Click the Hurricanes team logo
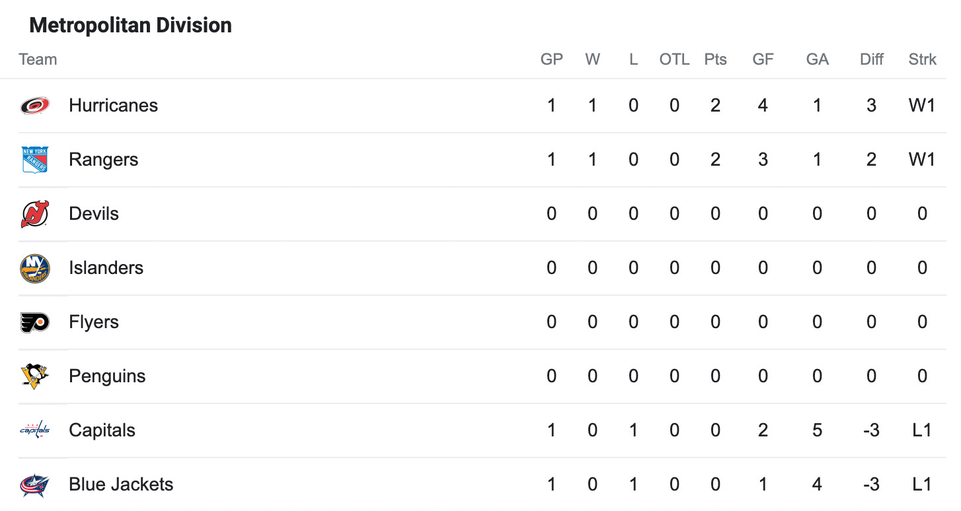 [34, 106]
